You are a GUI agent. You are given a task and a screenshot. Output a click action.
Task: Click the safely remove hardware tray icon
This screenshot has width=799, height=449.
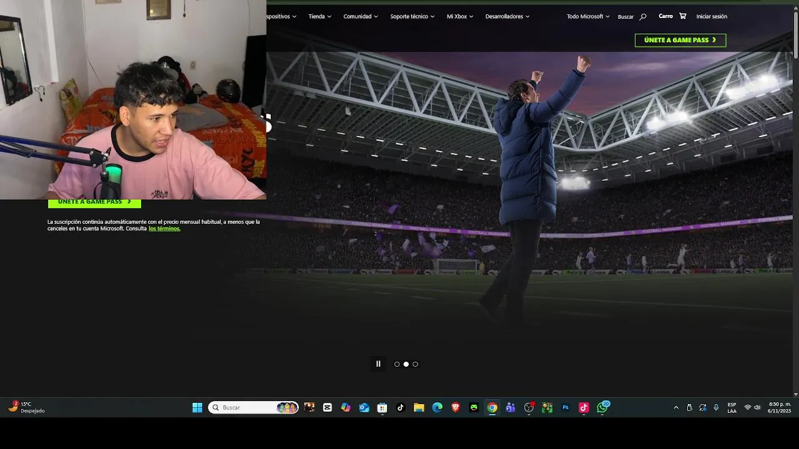pyautogui.click(x=689, y=408)
